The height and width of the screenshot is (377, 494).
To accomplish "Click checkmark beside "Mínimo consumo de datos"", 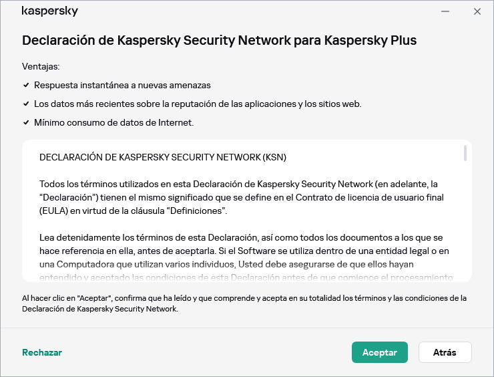I will 26,123.
